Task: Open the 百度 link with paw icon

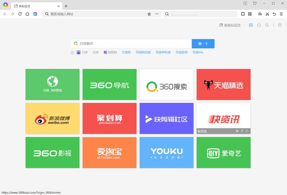Action: pyautogui.click(x=82, y=52)
